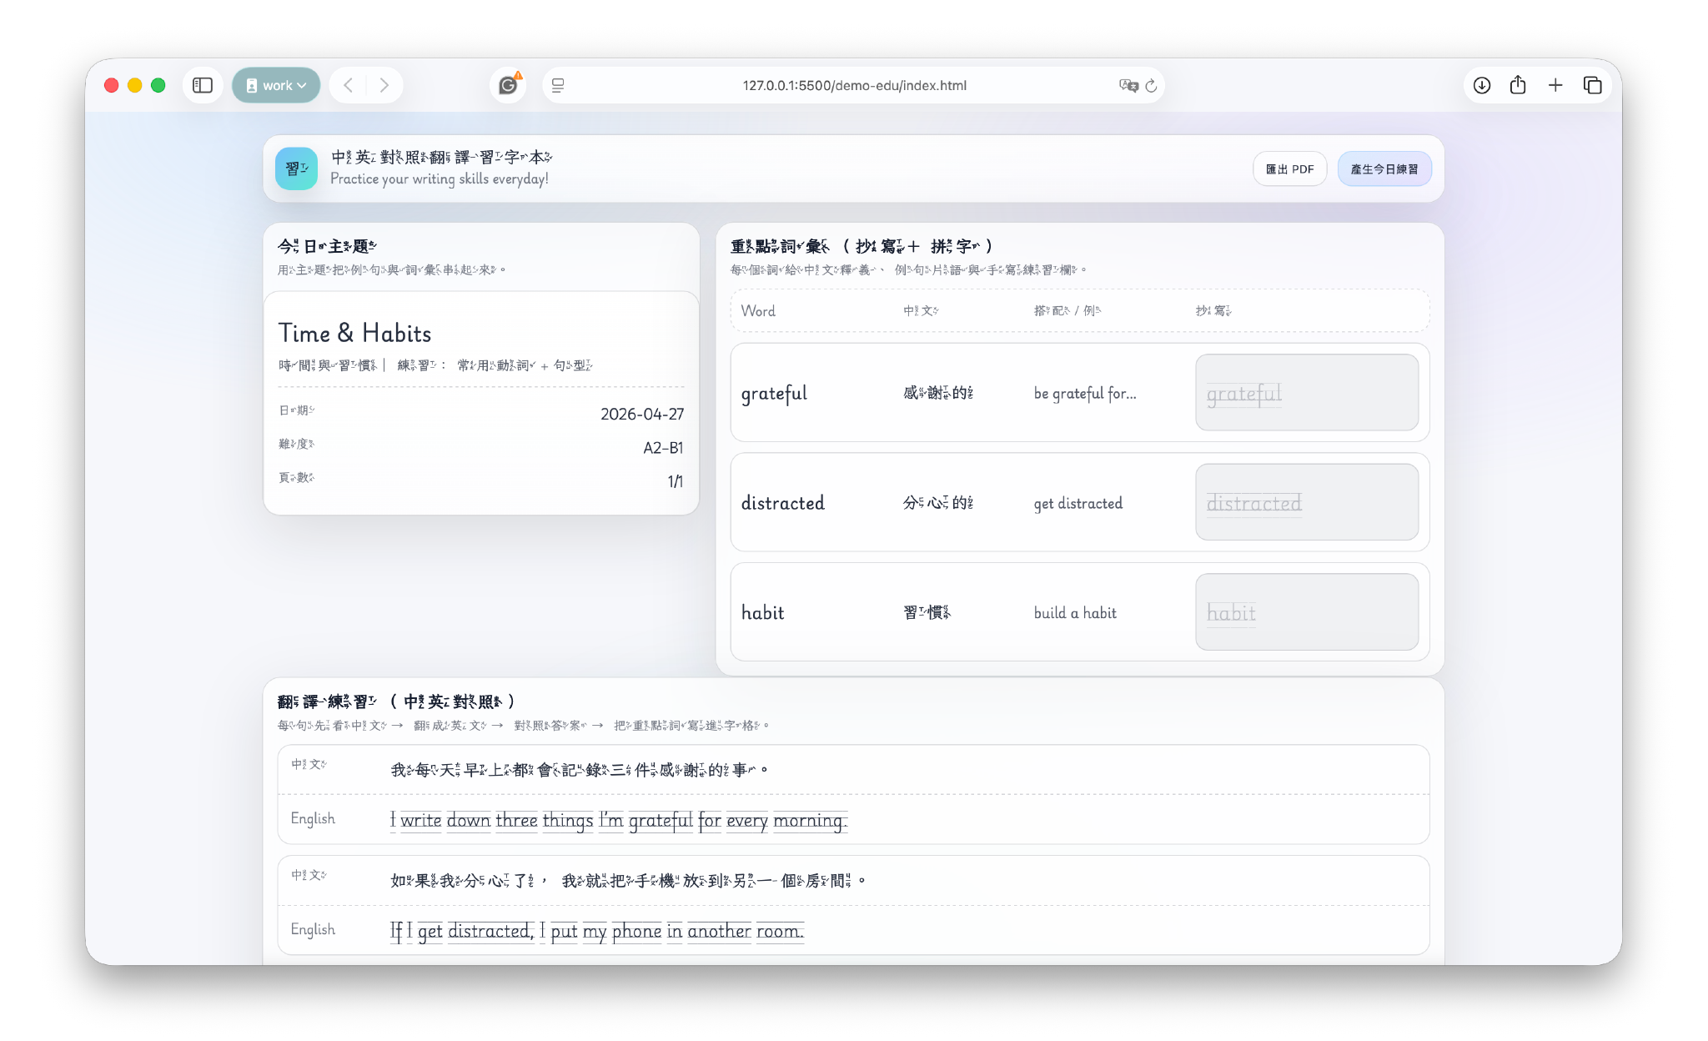1708x1041 pixels.
Task: Click the address bar URL field
Action: [x=854, y=85]
